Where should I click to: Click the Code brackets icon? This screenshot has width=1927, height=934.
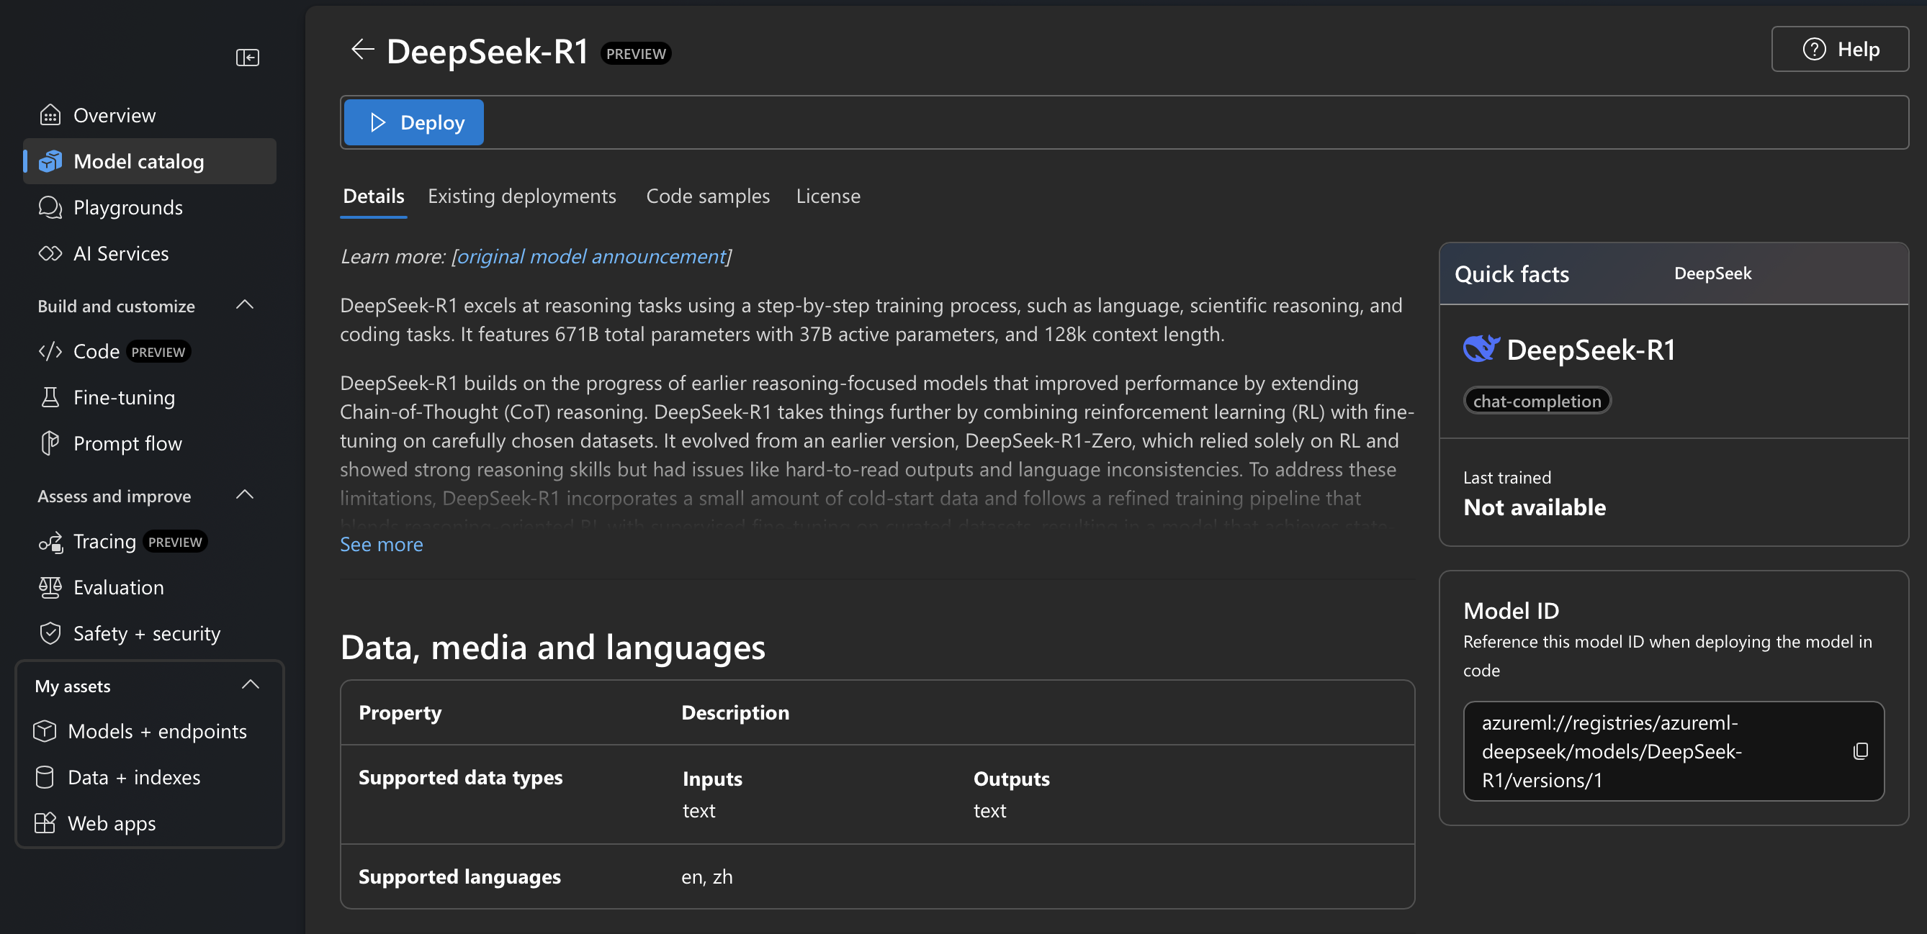click(50, 351)
